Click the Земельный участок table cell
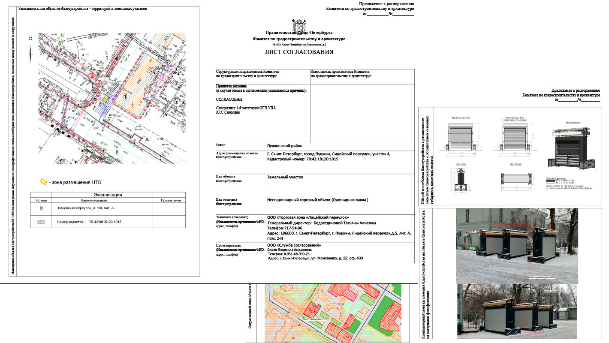The image size is (609, 343). [x=341, y=185]
